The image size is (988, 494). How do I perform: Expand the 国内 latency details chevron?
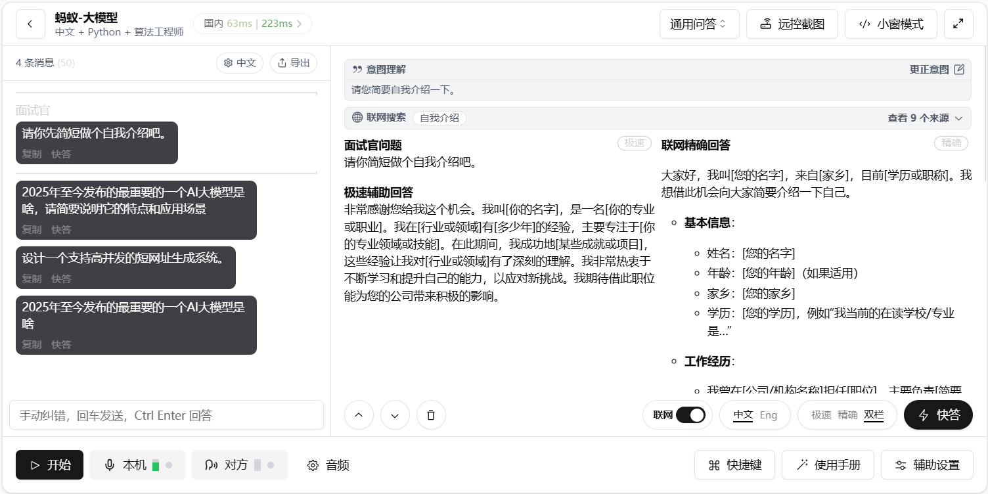pos(299,23)
